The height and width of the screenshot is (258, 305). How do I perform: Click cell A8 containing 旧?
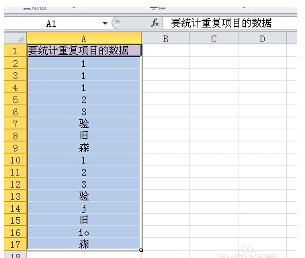pyautogui.click(x=84, y=135)
